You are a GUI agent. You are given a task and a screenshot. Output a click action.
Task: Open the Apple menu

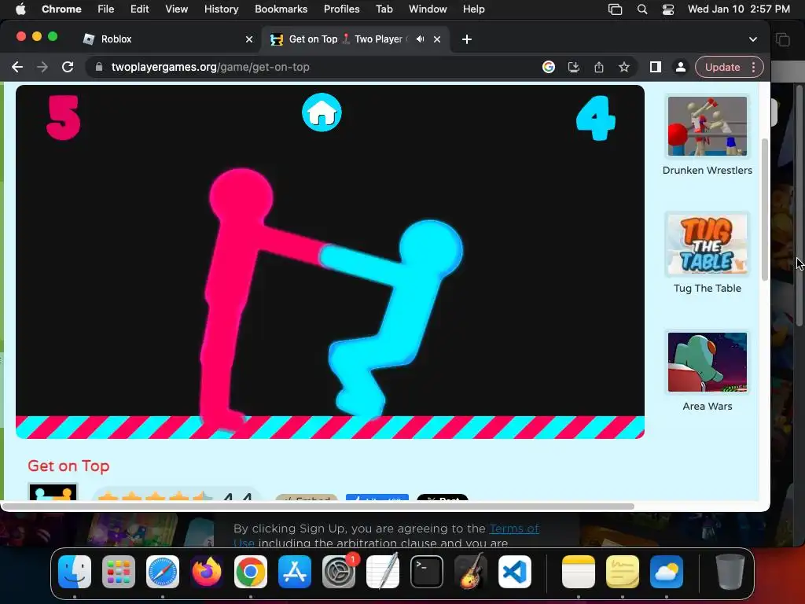click(x=20, y=9)
